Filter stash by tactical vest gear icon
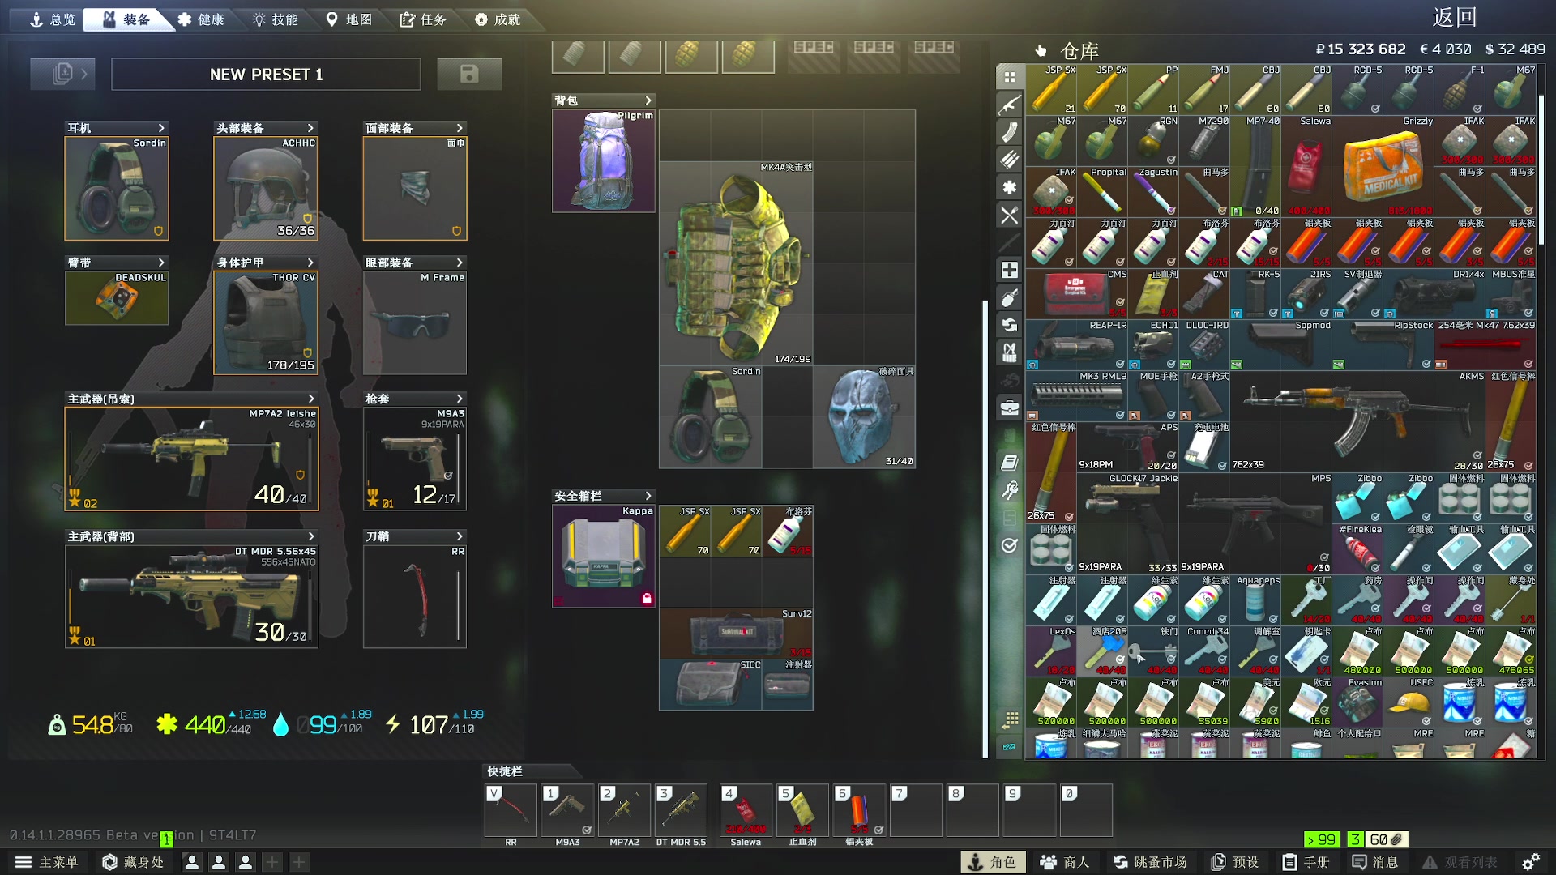The width and height of the screenshot is (1556, 875). point(1009,352)
